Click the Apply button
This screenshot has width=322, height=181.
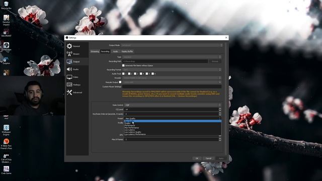[221, 158]
